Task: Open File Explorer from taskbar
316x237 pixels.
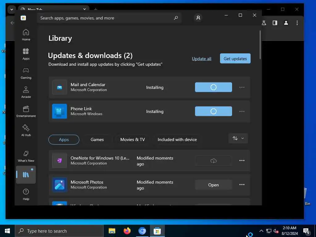Action: point(112,231)
